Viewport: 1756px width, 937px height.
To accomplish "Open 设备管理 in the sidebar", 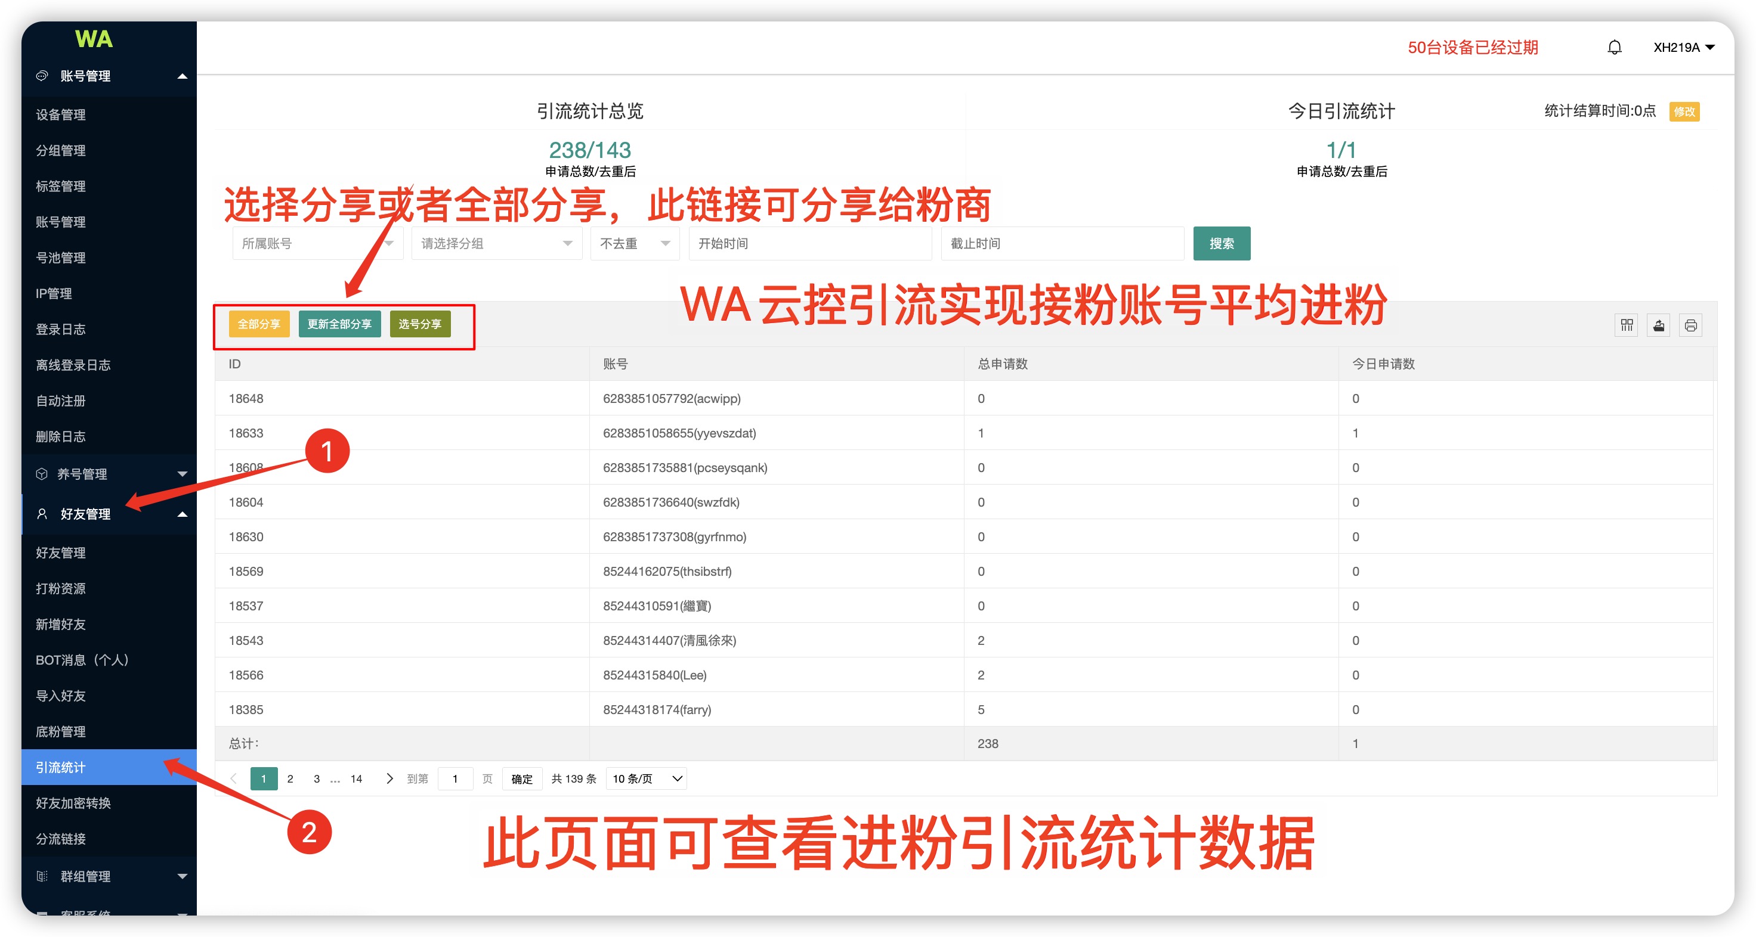I will pyautogui.click(x=61, y=114).
